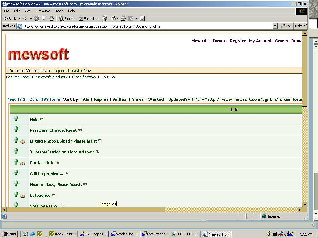Click popup icon beside Listing Photo Upload thread

(x=100, y=141)
